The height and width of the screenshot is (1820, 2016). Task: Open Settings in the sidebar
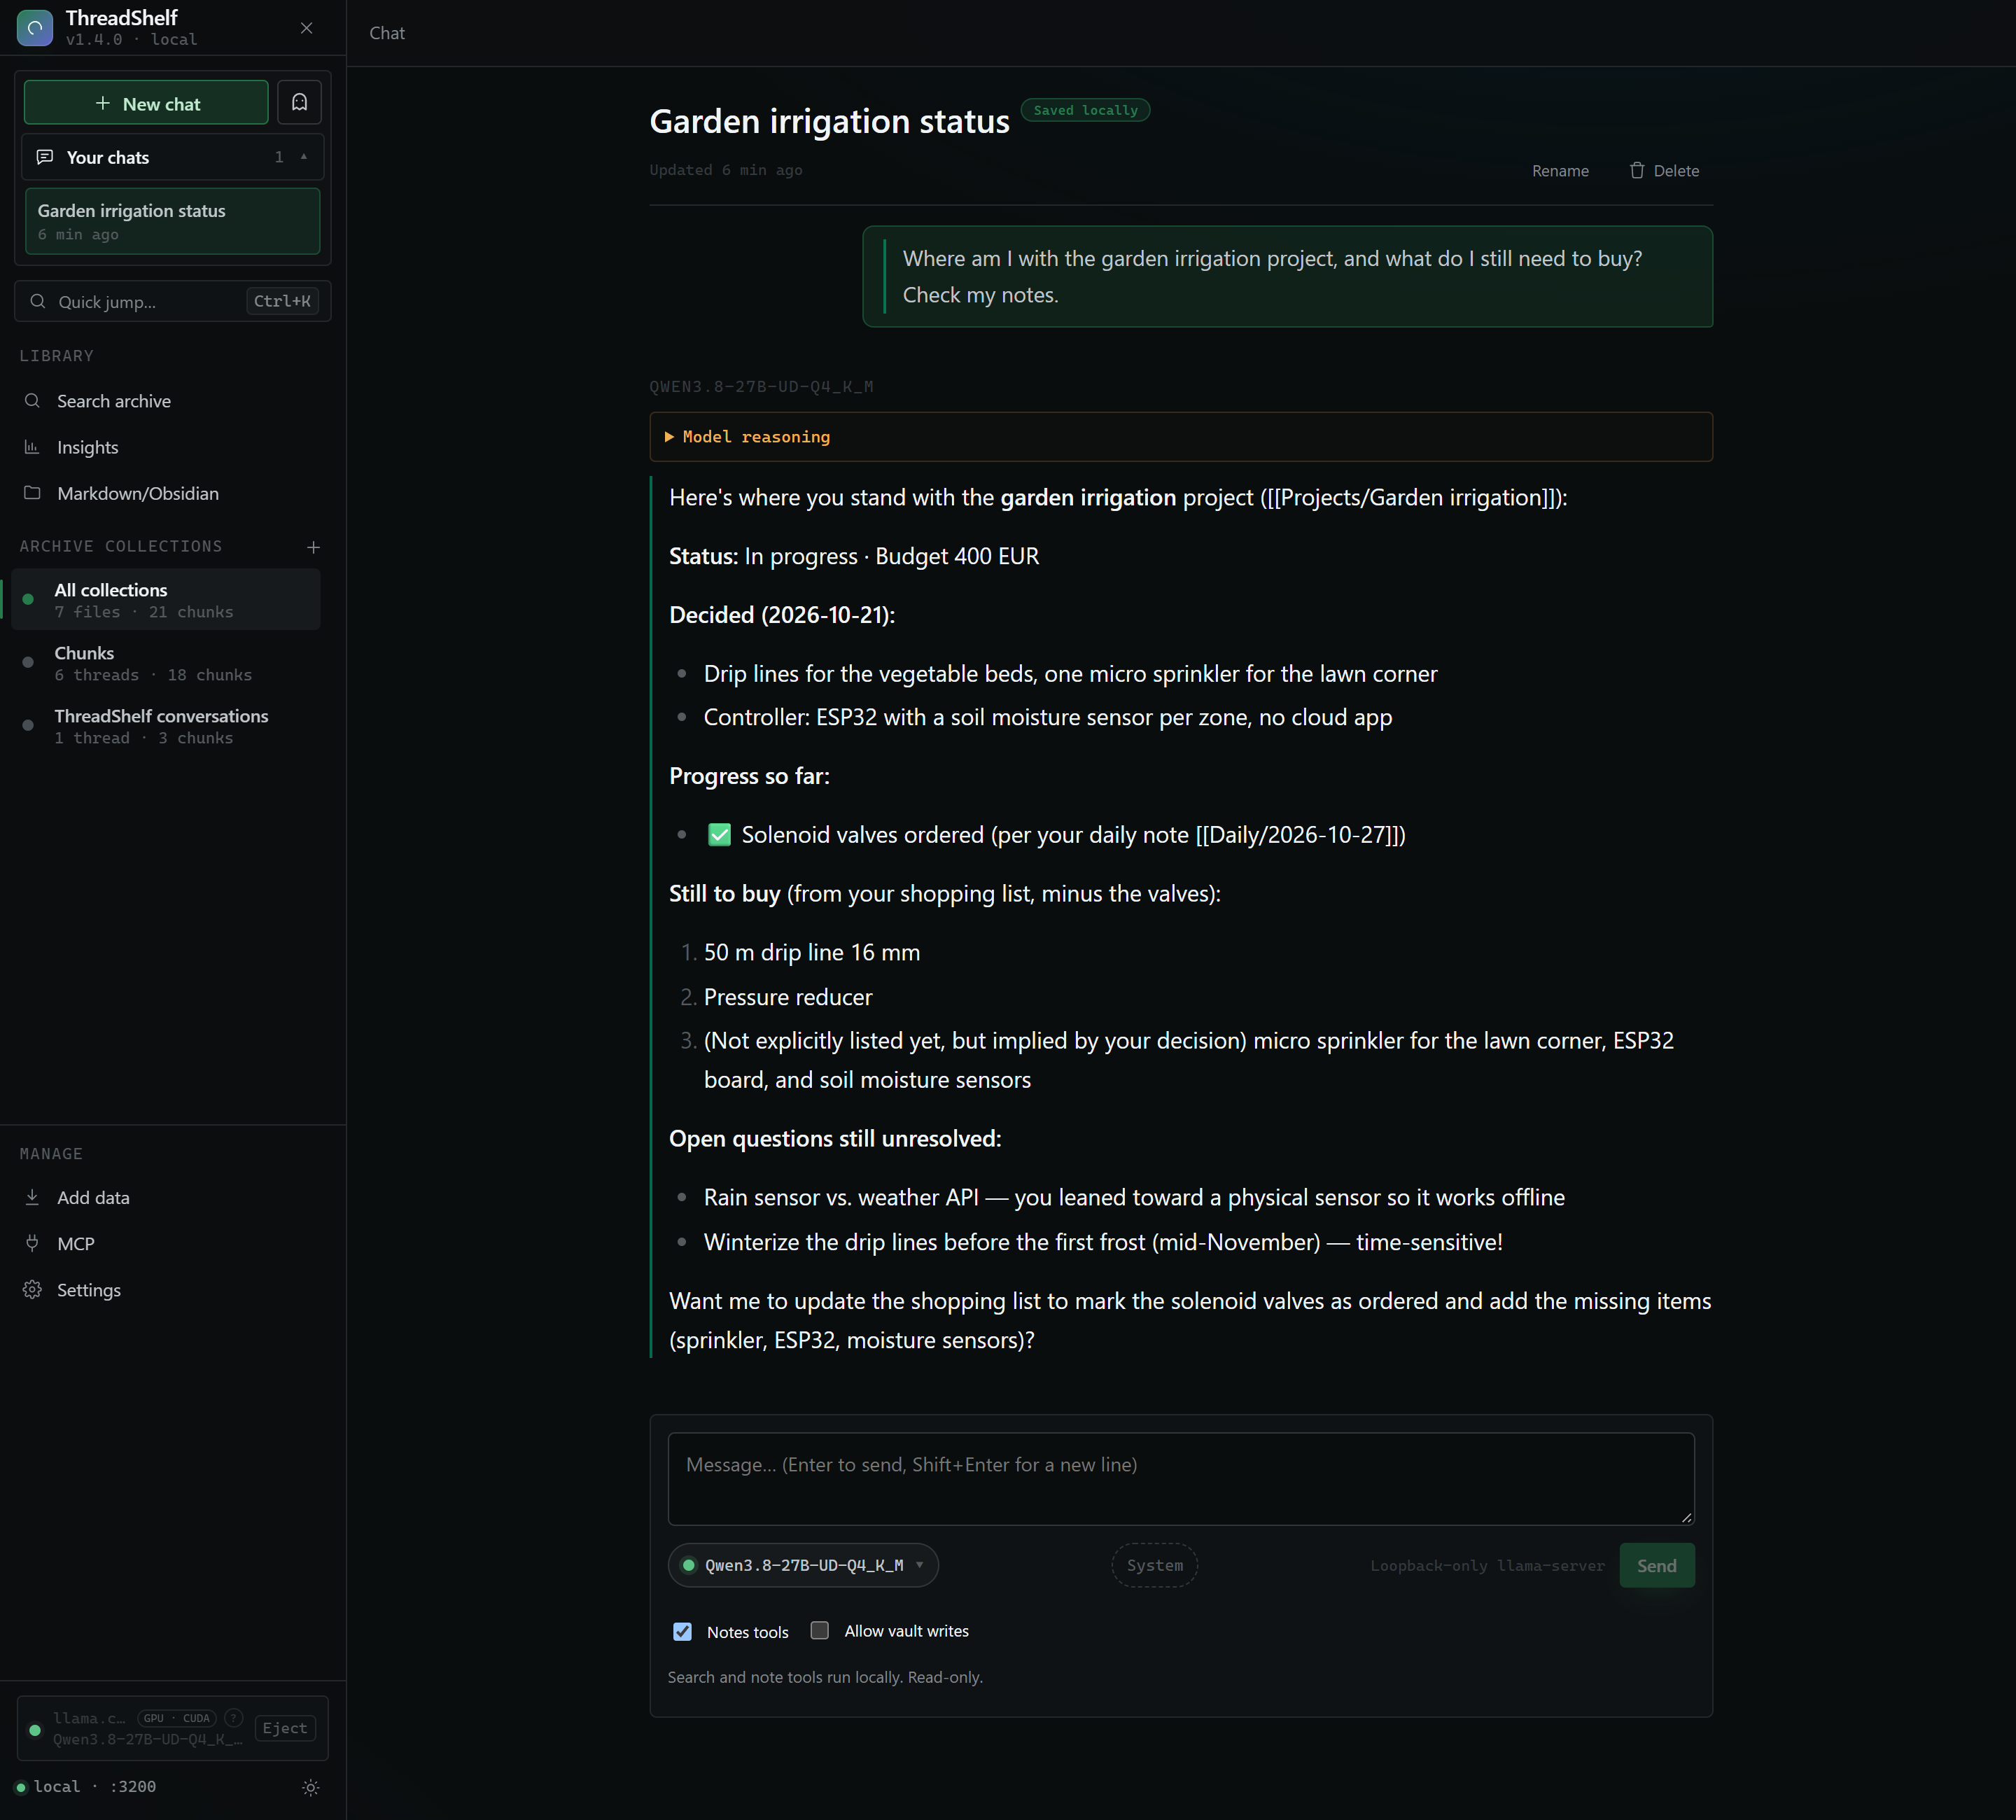(x=89, y=1290)
